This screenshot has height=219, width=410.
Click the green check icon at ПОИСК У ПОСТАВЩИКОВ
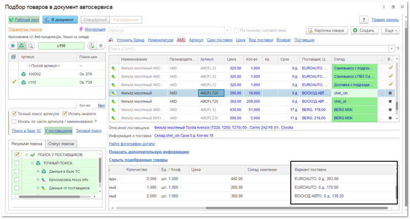(33, 155)
